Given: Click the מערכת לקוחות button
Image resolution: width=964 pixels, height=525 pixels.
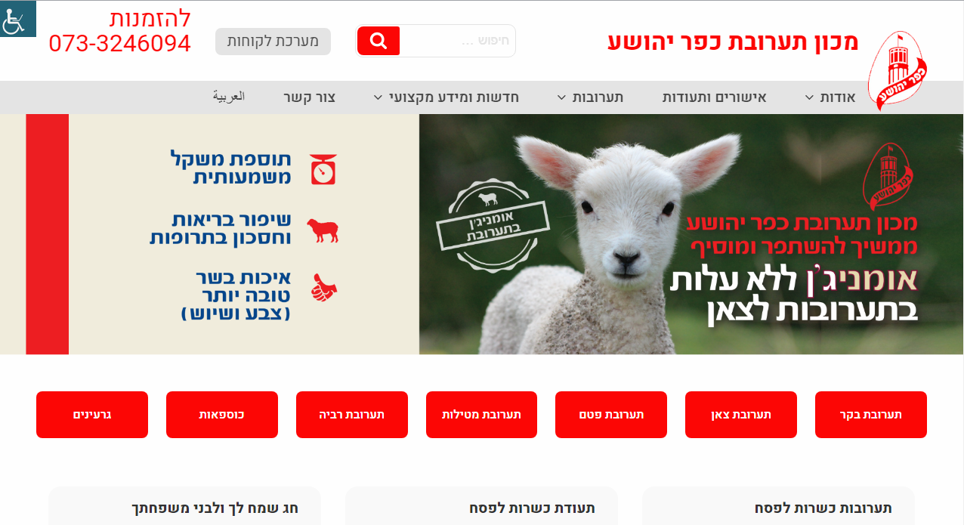Looking at the screenshot, I should pos(273,42).
